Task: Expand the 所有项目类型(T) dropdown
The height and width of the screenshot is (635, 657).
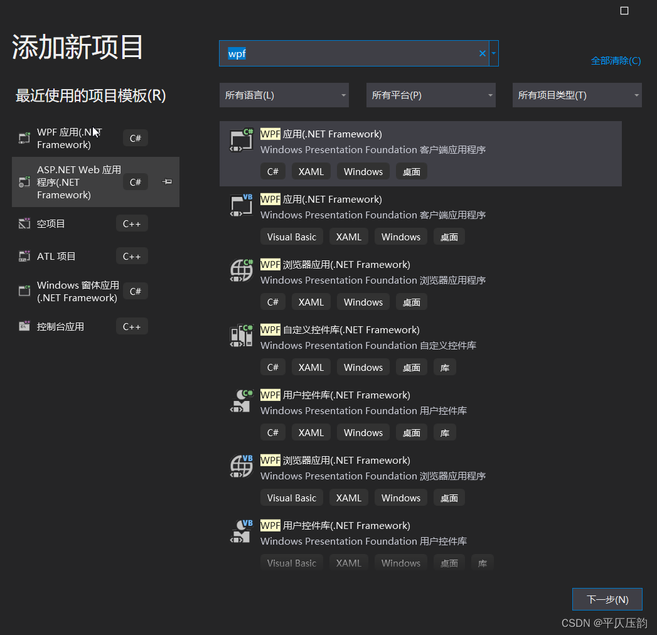Action: [577, 95]
